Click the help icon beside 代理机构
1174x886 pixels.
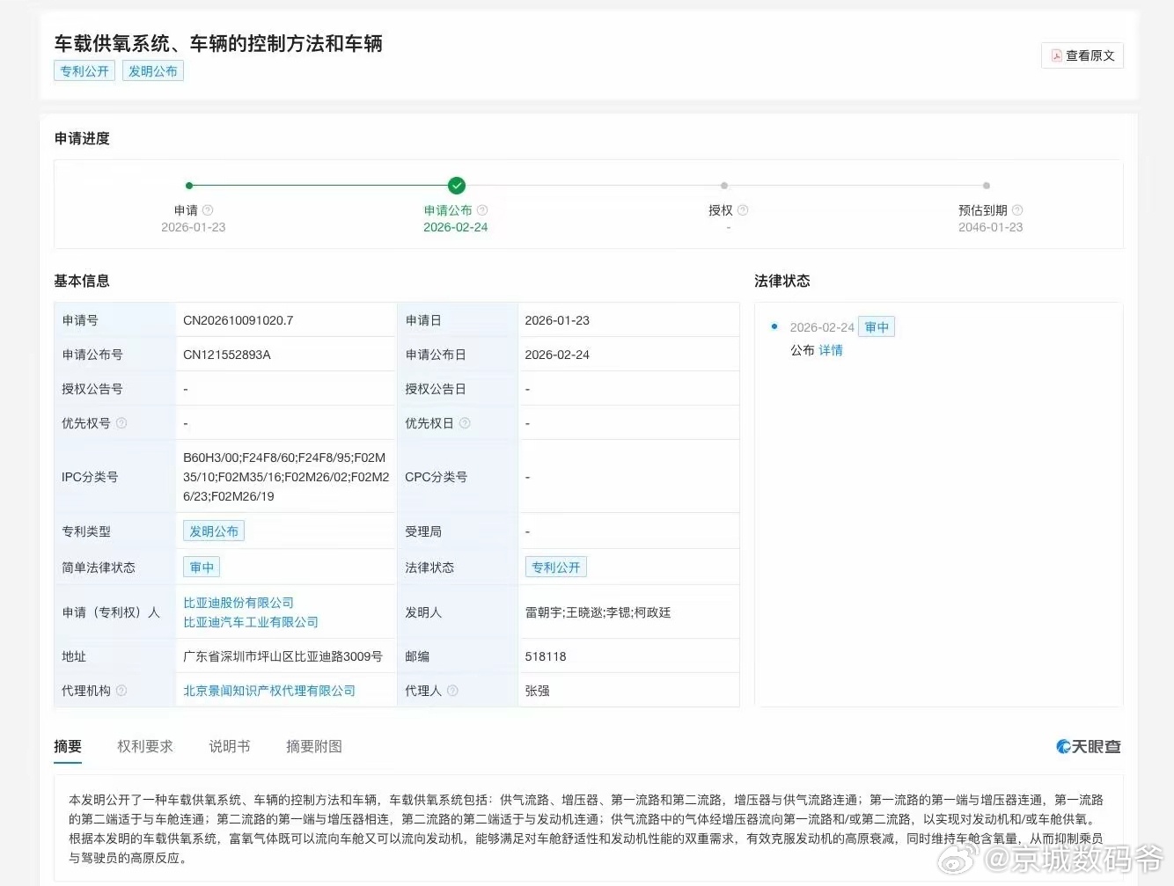[122, 691]
